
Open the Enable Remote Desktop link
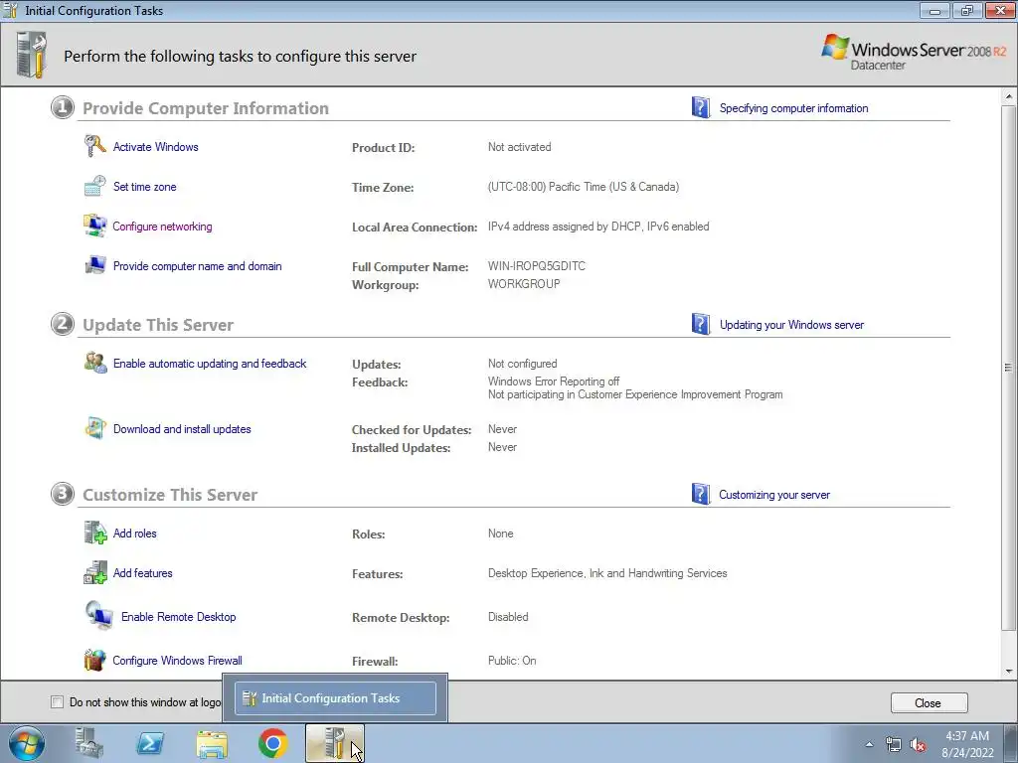179,616
